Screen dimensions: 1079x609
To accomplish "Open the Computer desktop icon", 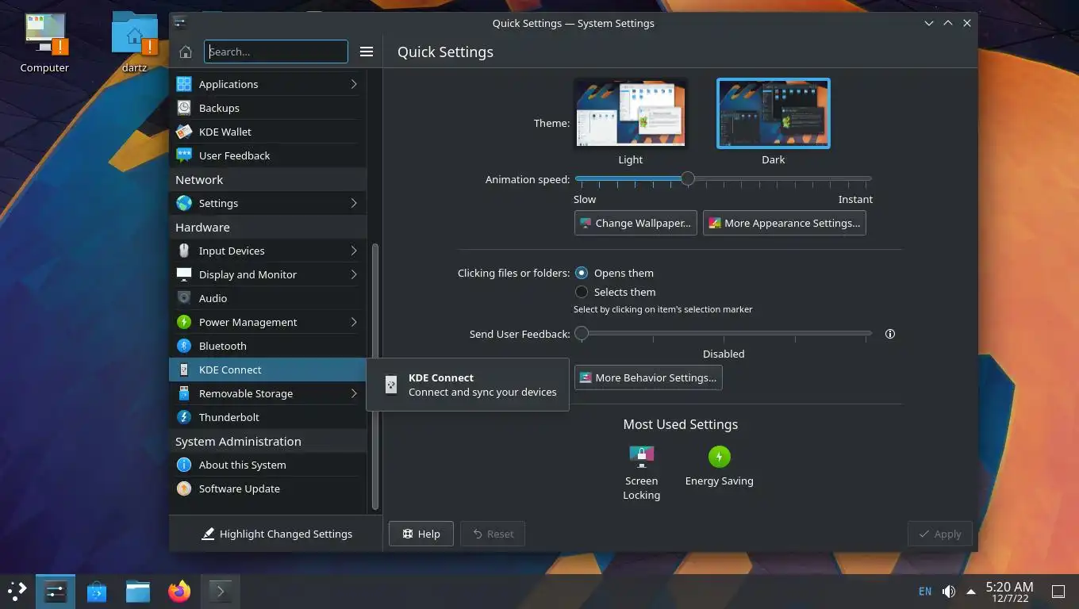I will [44, 44].
